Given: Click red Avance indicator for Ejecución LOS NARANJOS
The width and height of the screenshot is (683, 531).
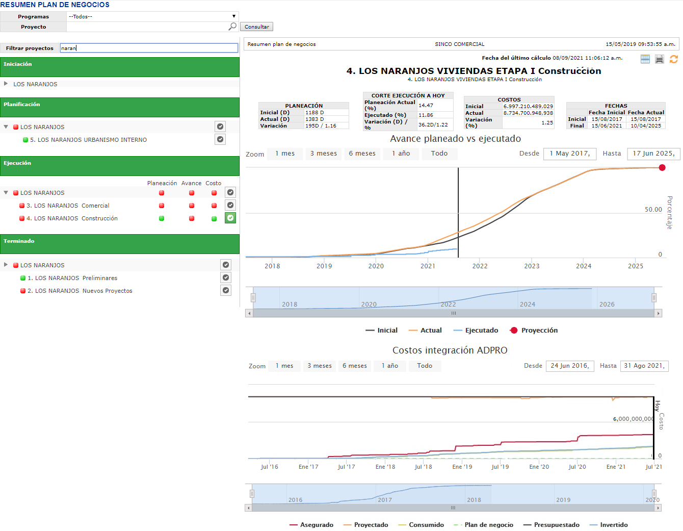Looking at the screenshot, I should 192,193.
